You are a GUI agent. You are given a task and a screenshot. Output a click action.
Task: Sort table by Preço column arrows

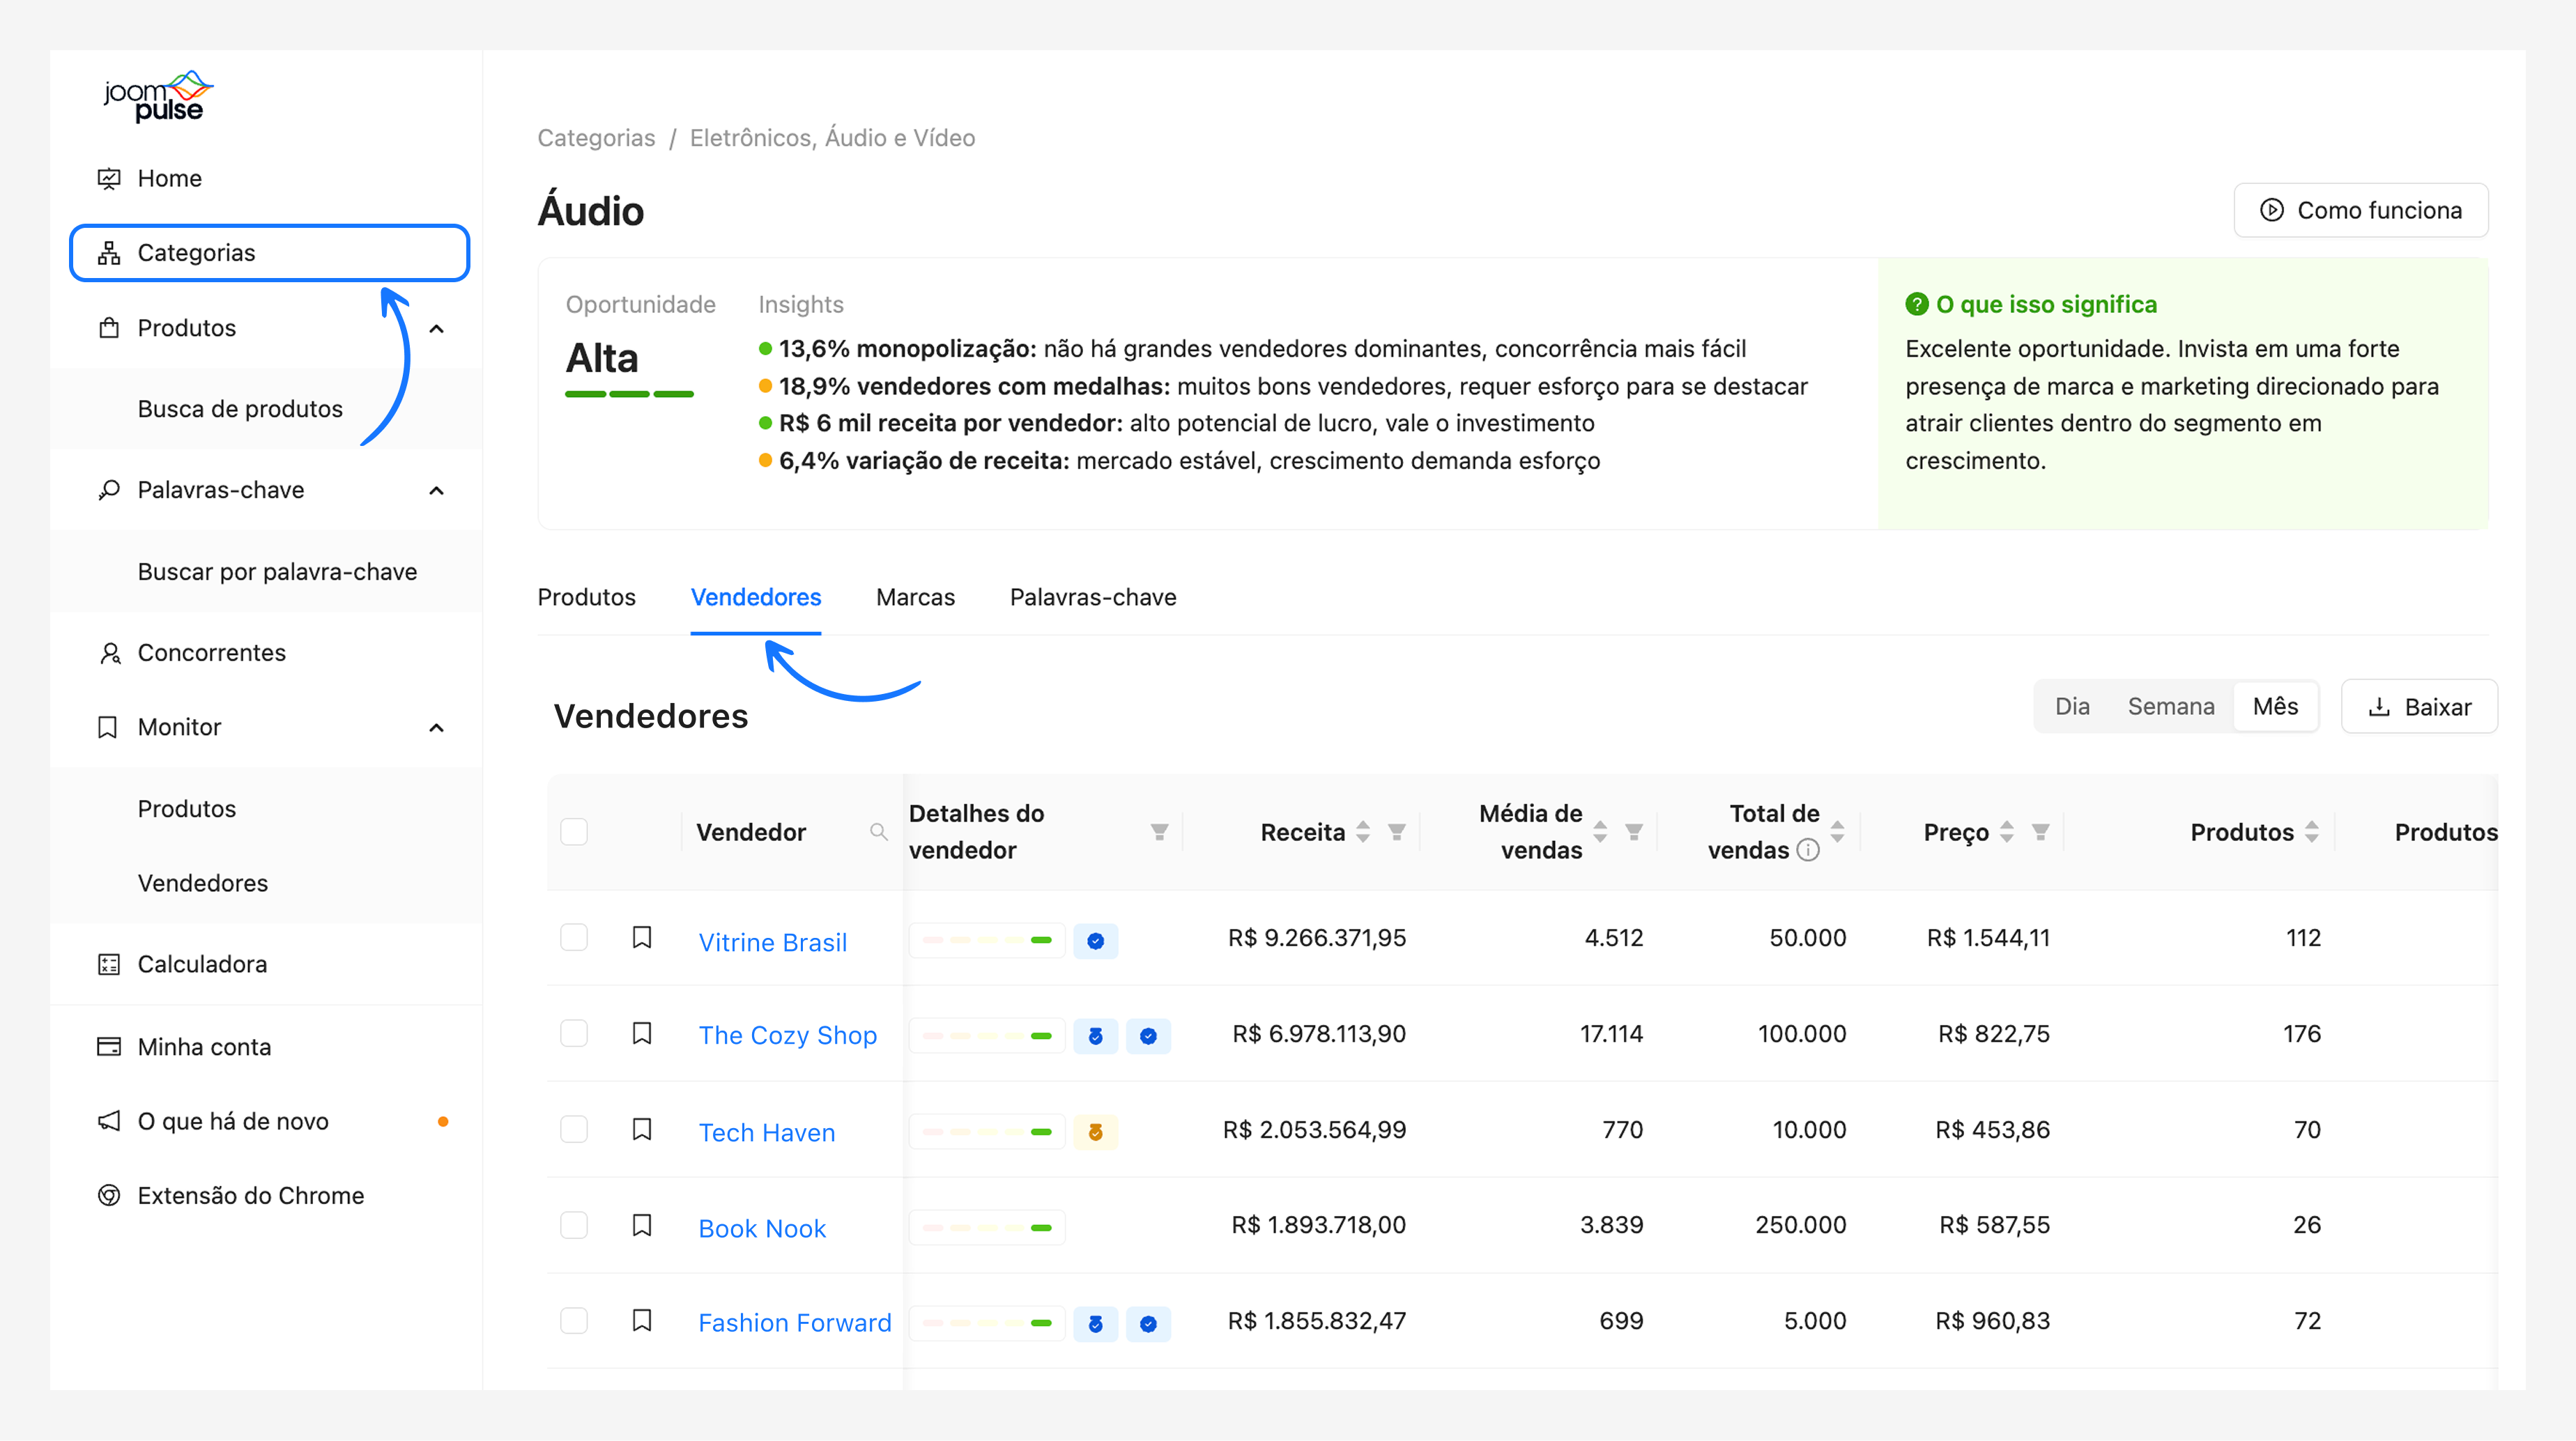2007,831
